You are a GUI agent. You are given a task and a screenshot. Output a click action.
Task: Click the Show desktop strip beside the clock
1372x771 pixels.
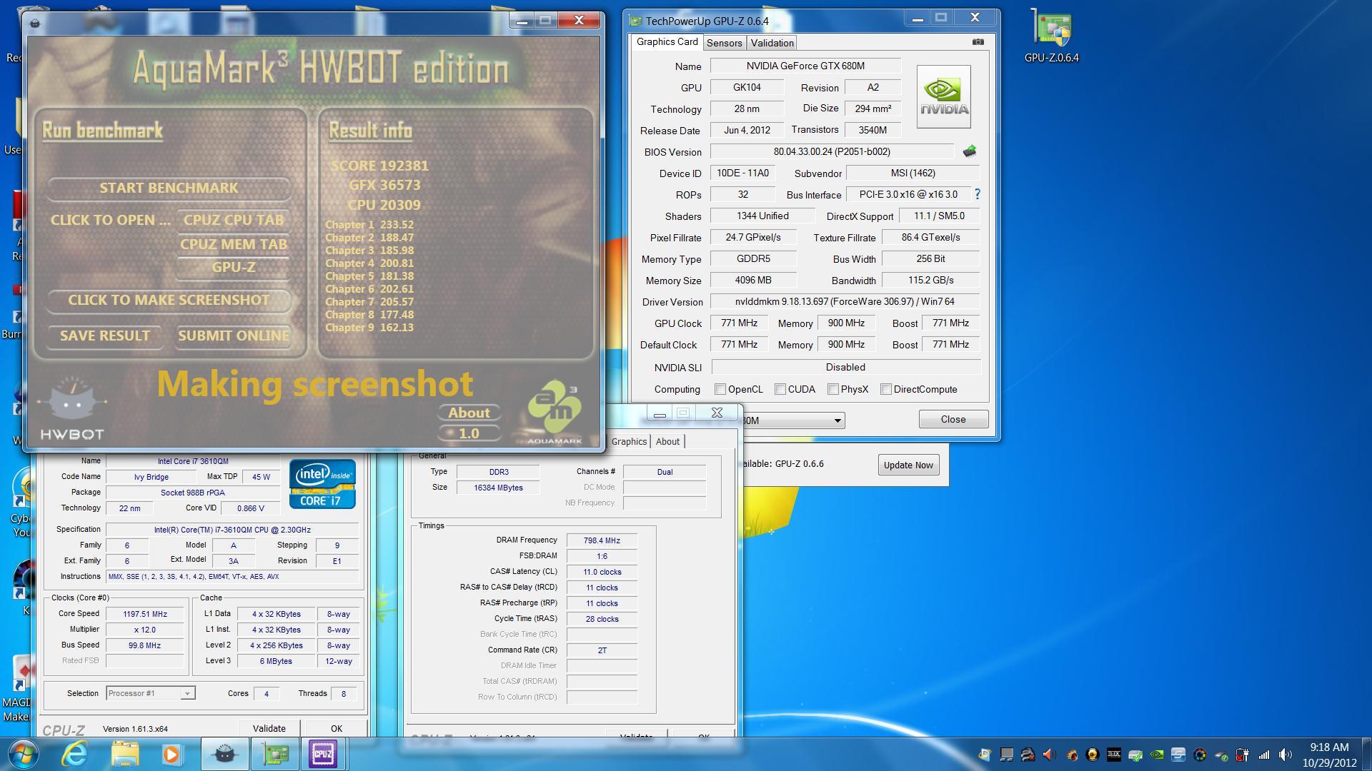tap(1366, 754)
